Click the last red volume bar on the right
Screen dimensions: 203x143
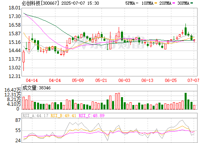pyautogui.click(x=194, y=107)
